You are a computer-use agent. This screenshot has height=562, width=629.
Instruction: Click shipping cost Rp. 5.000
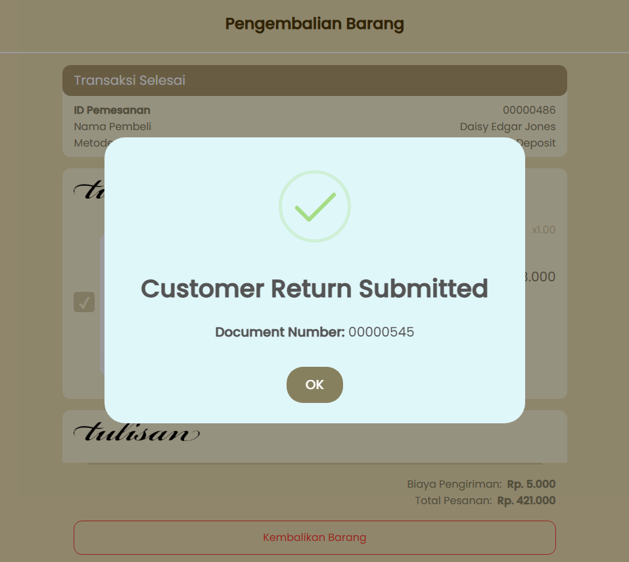click(x=531, y=484)
